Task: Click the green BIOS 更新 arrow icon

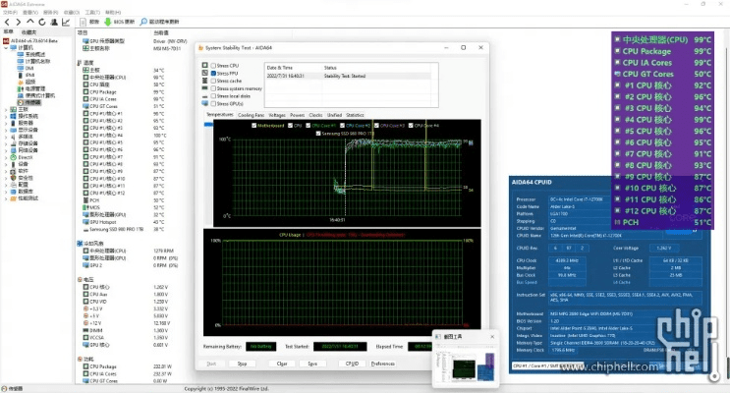Action: pos(106,20)
